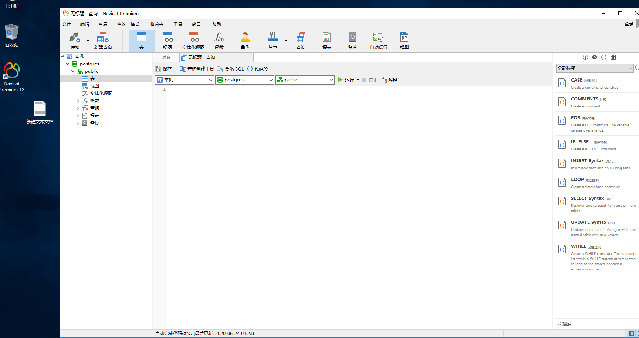
Task: Switch to the 对象 (Objects) tab
Action: tap(166, 57)
